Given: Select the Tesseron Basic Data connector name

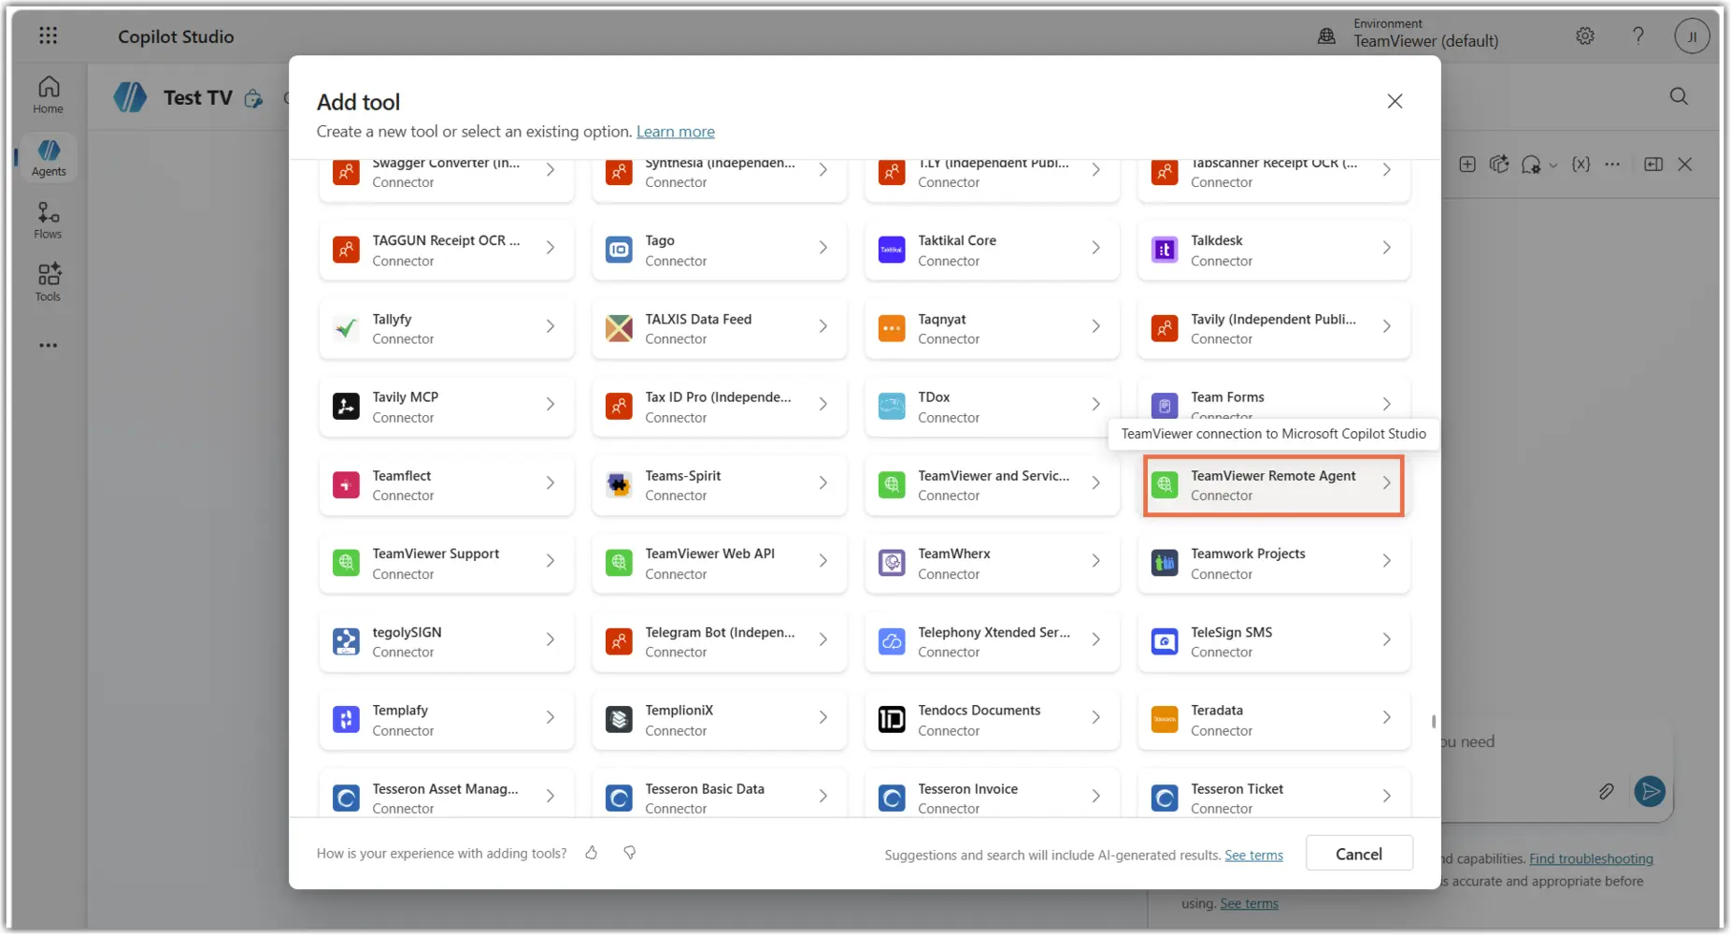Looking at the screenshot, I should pyautogui.click(x=705, y=789).
